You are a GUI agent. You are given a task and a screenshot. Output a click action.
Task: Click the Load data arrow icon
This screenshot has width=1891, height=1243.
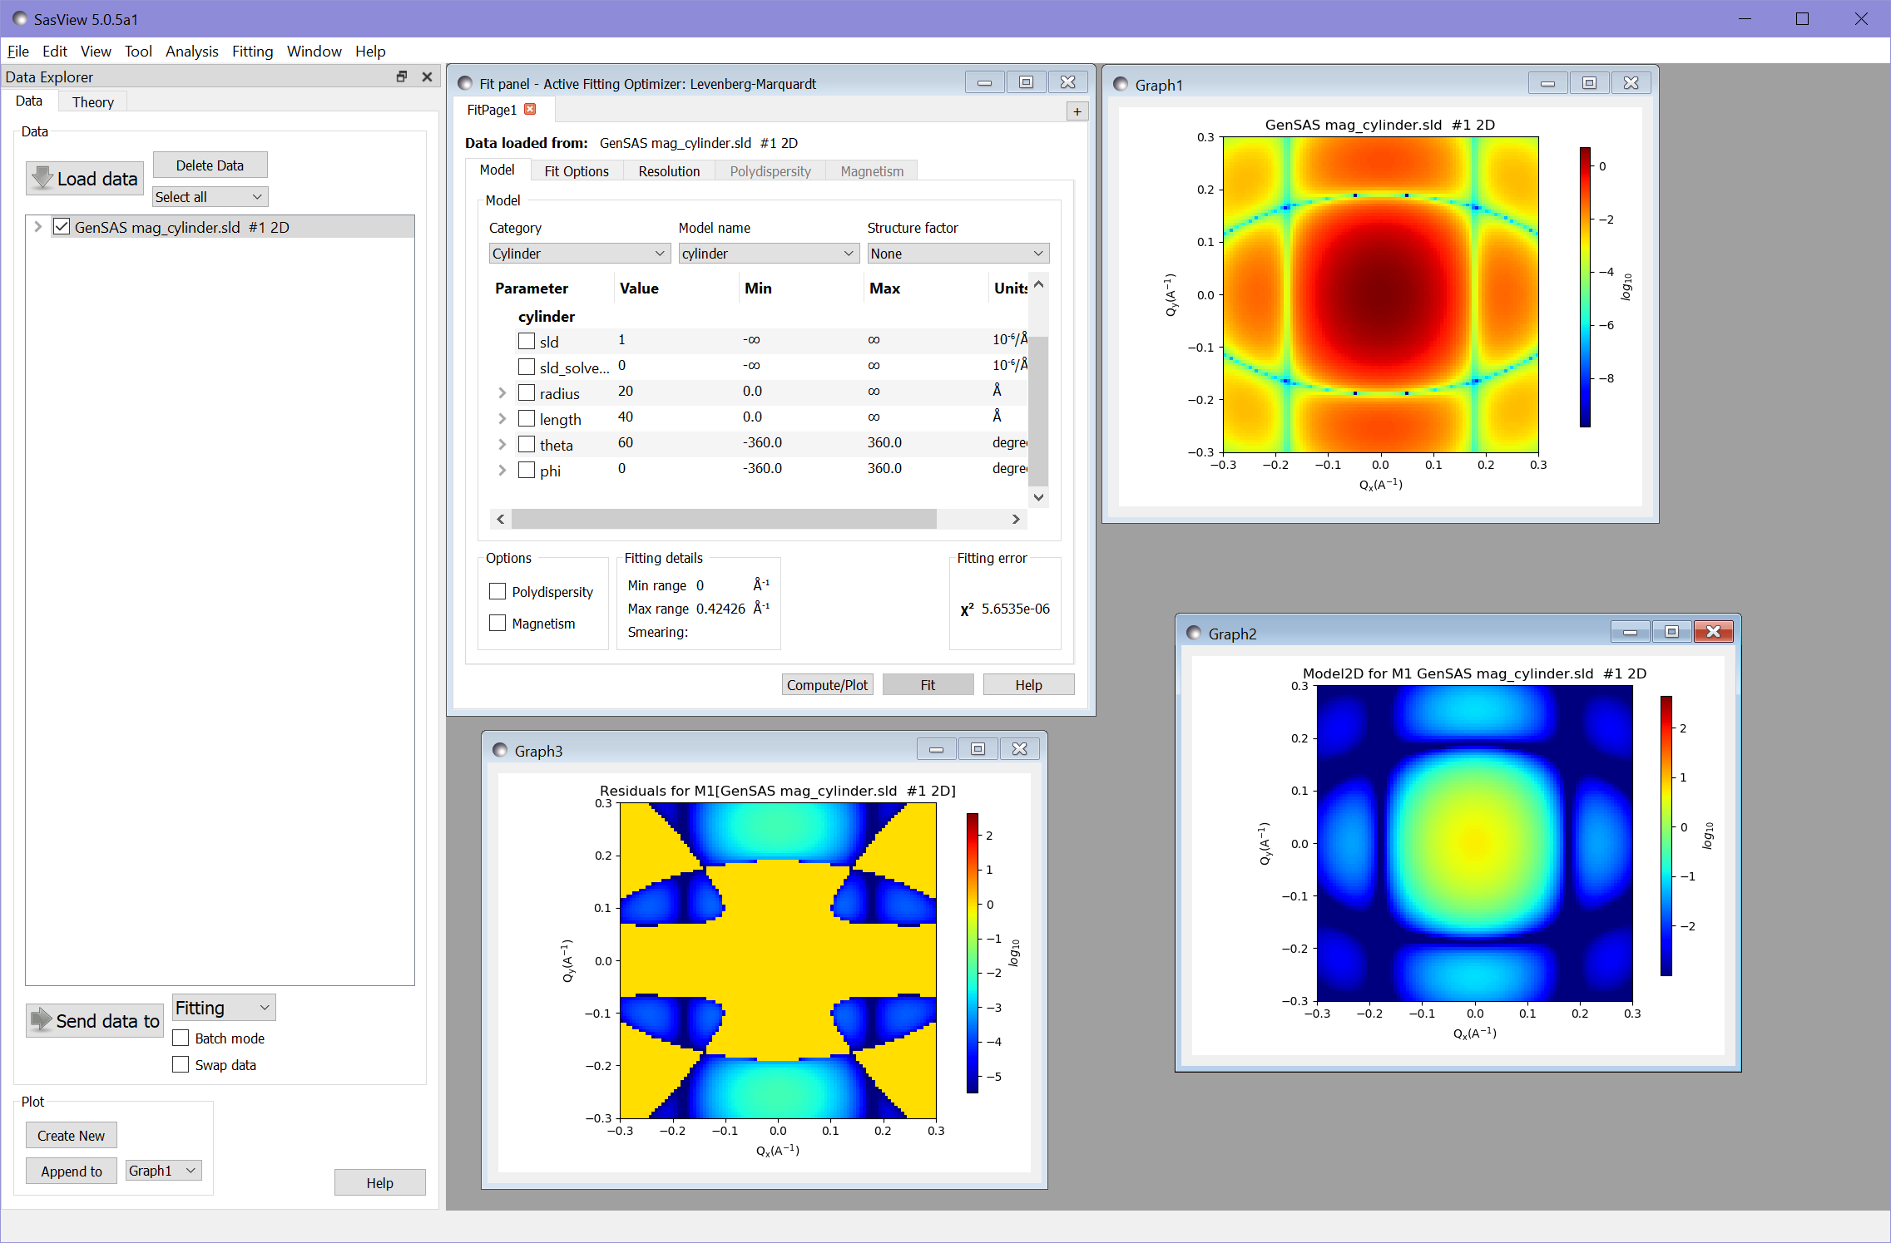[42, 177]
